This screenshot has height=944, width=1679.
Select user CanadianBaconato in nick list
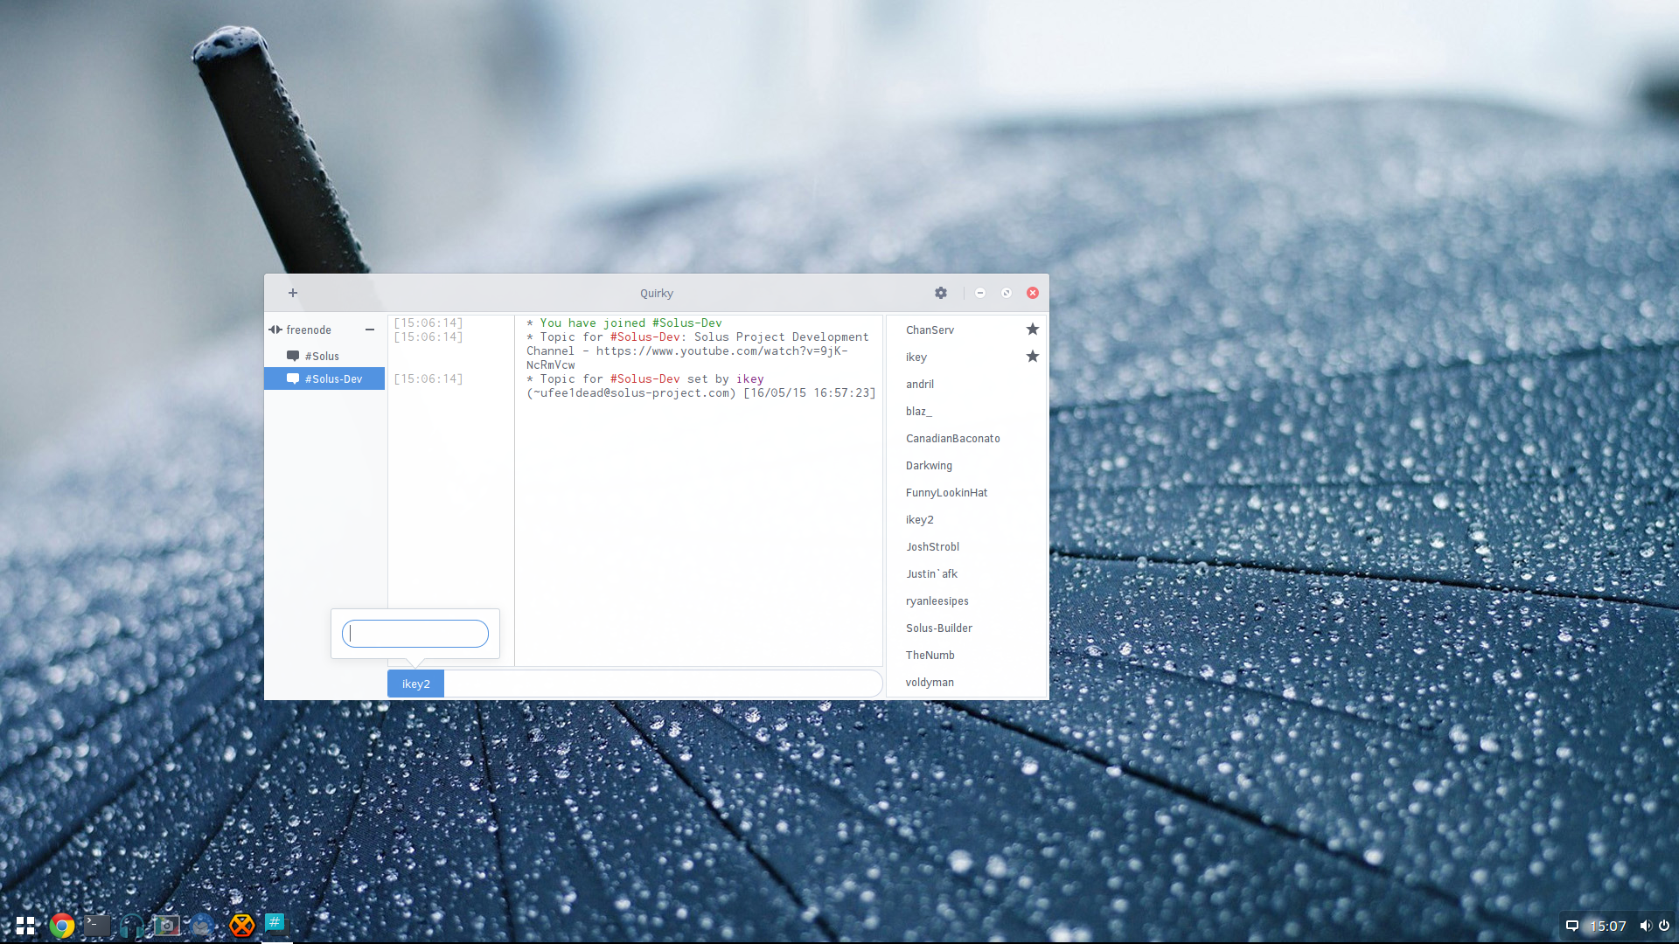[x=967, y=438]
